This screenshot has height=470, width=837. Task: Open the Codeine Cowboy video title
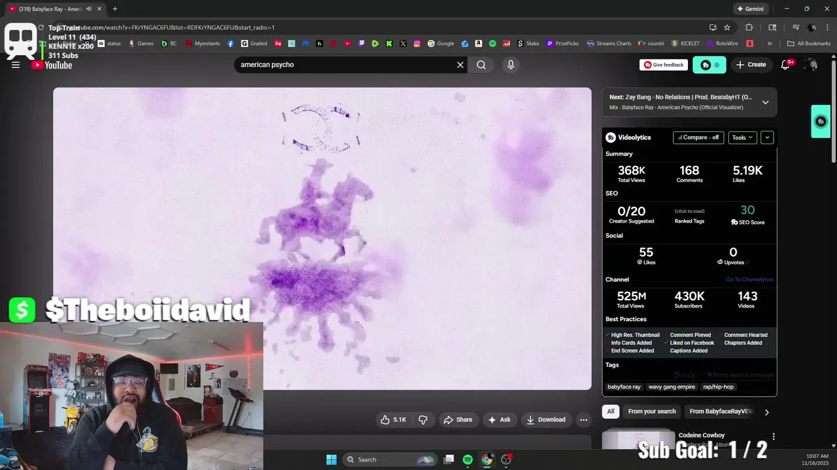(x=702, y=435)
